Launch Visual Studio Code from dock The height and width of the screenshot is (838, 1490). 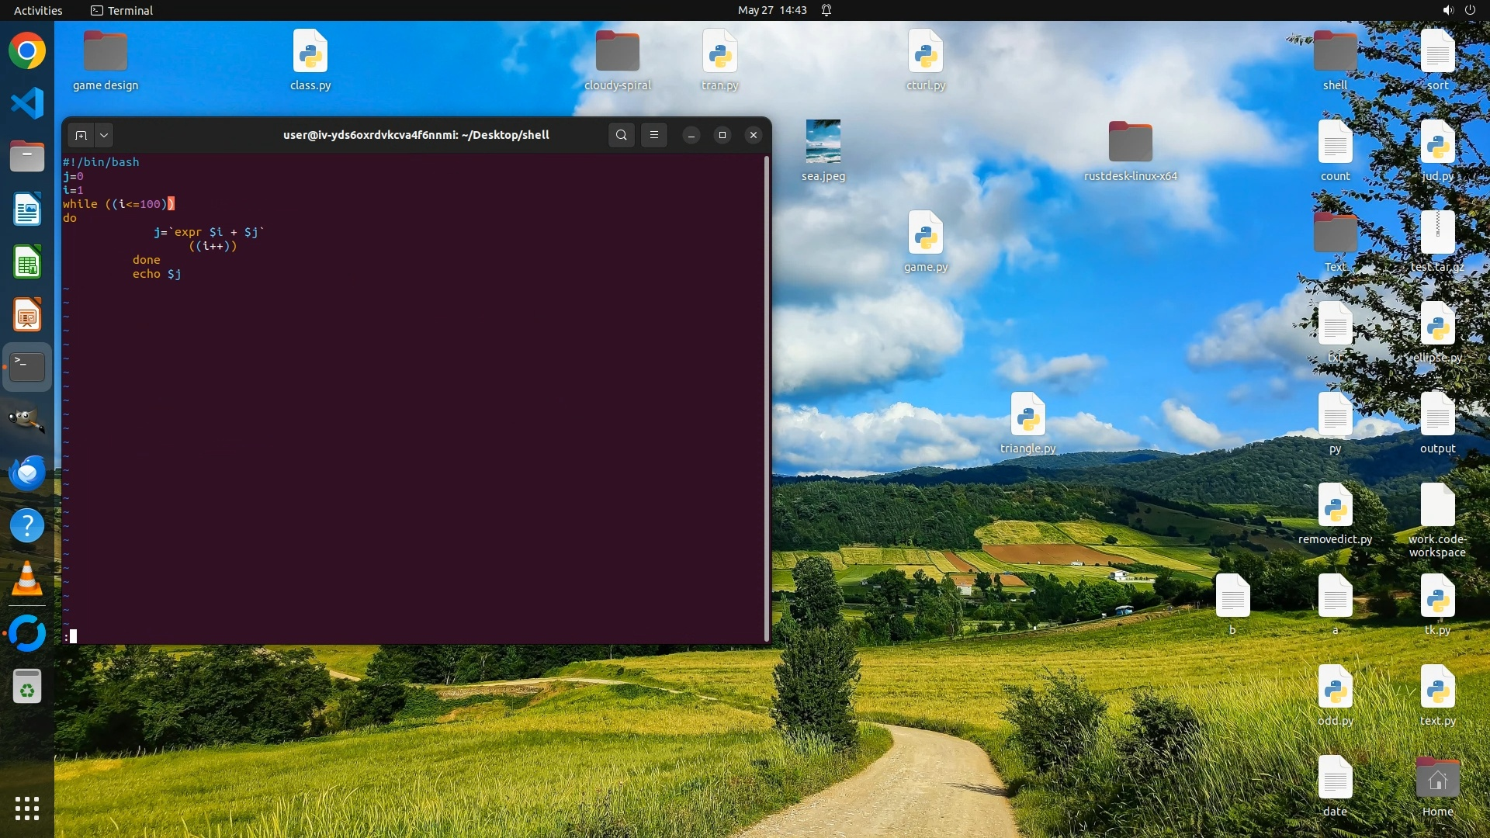tap(27, 103)
